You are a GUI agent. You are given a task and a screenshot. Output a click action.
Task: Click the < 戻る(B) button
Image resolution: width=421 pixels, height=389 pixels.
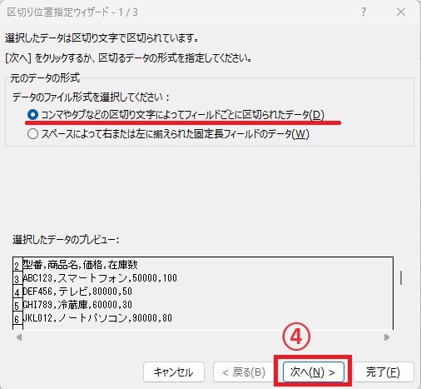(x=244, y=372)
